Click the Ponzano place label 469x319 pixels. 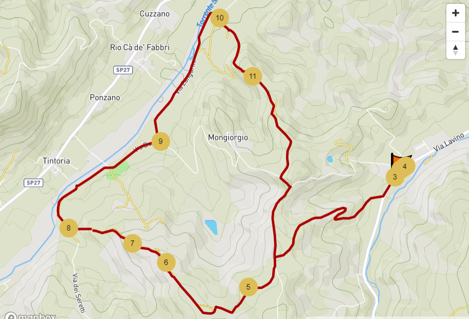(x=105, y=97)
